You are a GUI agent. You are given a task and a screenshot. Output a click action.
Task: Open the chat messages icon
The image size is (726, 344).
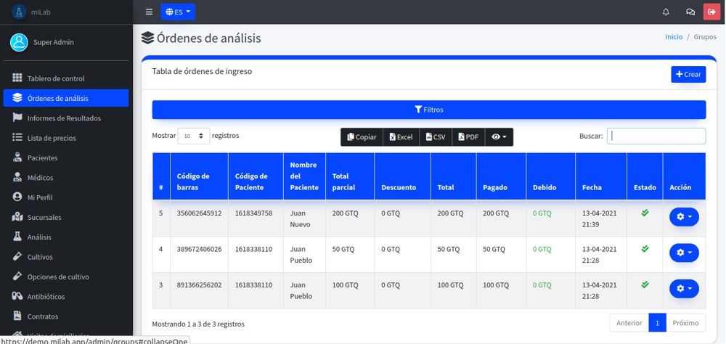click(690, 12)
